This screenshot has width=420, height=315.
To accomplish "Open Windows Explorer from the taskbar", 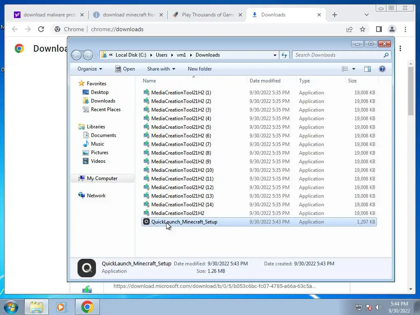I will tap(37, 307).
